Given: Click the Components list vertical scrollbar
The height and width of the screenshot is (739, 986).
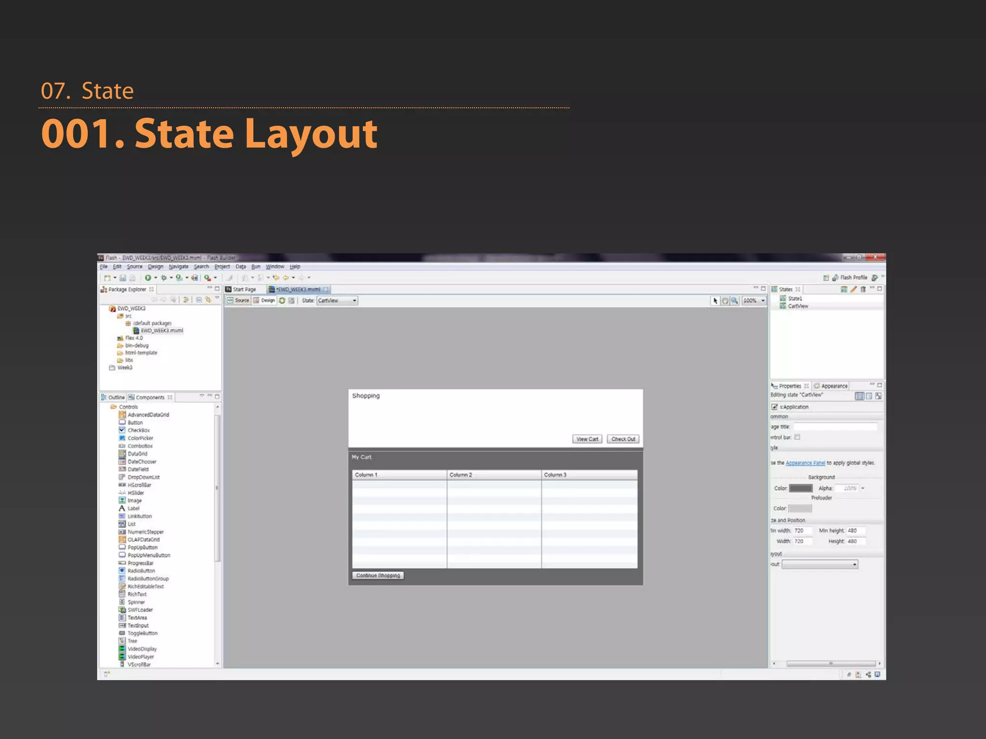Looking at the screenshot, I should coord(217,488).
